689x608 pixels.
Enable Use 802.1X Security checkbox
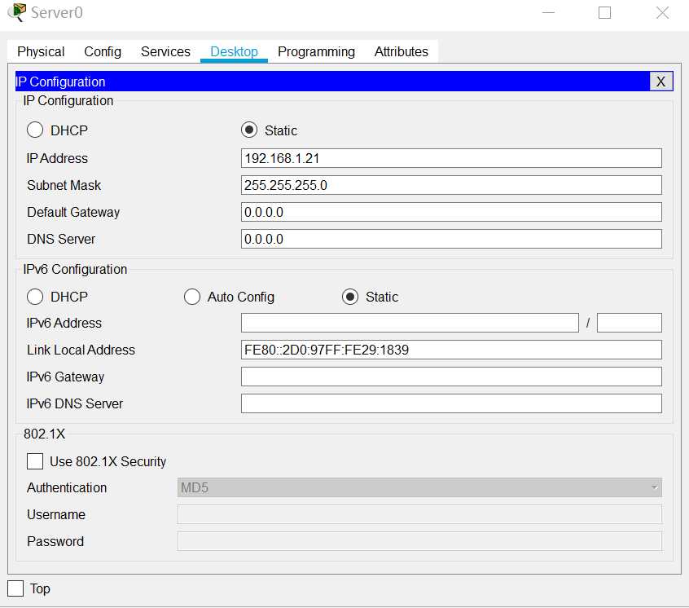[35, 461]
